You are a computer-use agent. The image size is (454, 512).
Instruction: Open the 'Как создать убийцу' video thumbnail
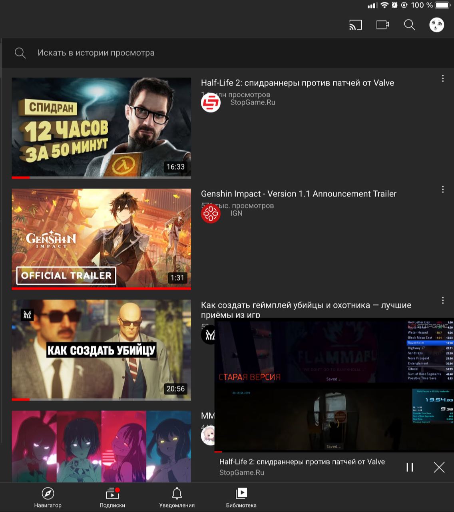pyautogui.click(x=101, y=350)
